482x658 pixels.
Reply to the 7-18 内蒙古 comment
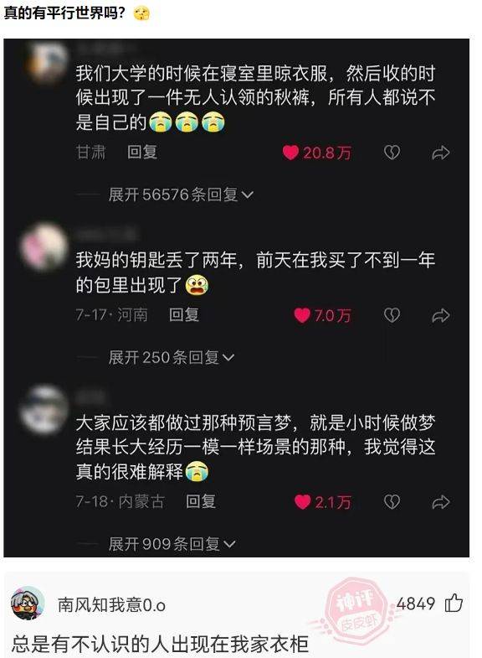[x=201, y=501]
